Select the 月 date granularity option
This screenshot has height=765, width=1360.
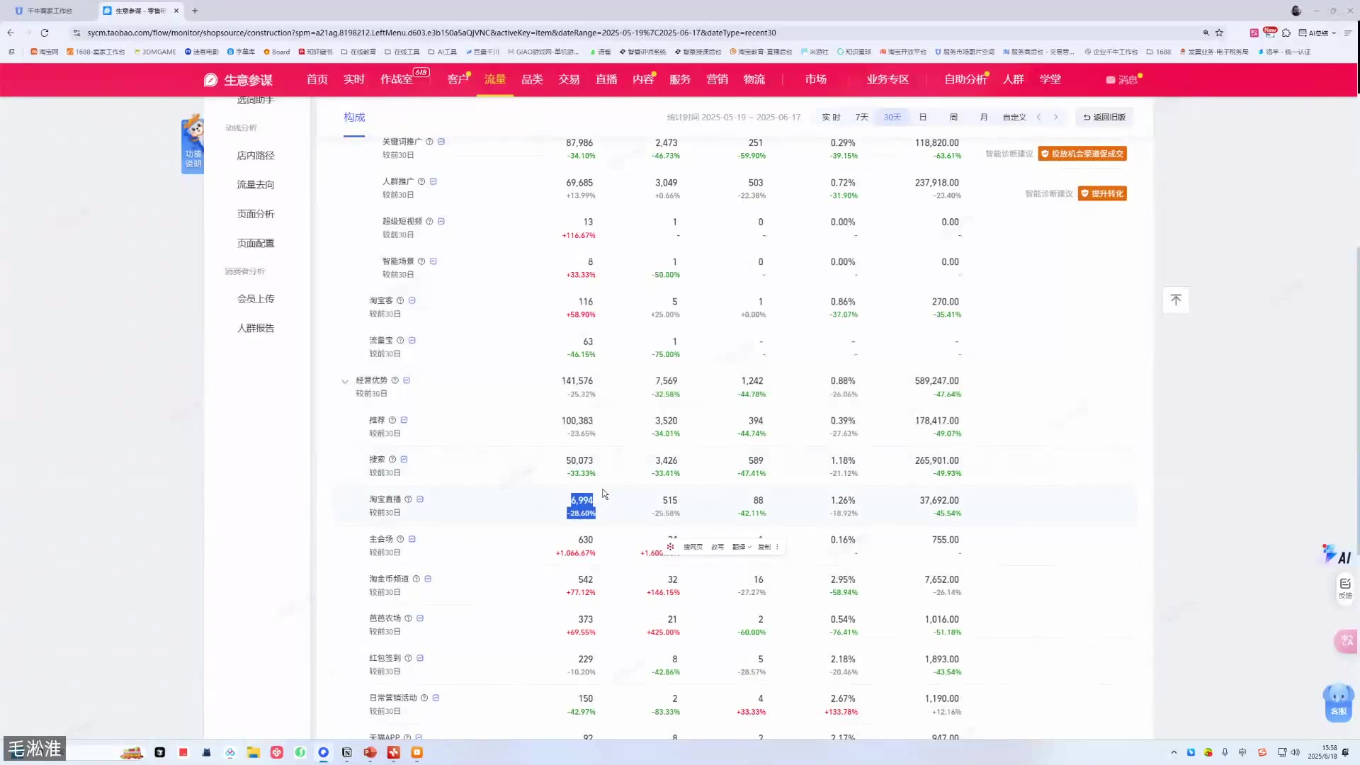(x=983, y=117)
